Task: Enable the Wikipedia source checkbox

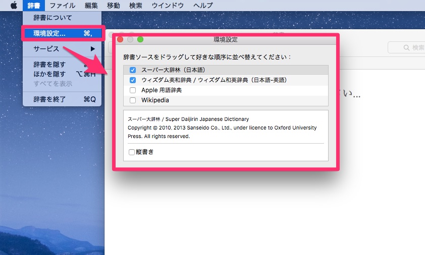Action: (x=133, y=100)
